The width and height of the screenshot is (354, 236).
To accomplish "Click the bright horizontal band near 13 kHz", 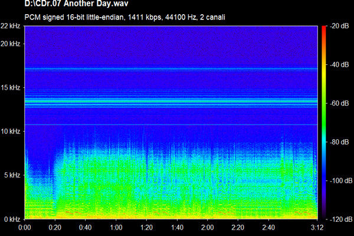I will click(x=171, y=101).
